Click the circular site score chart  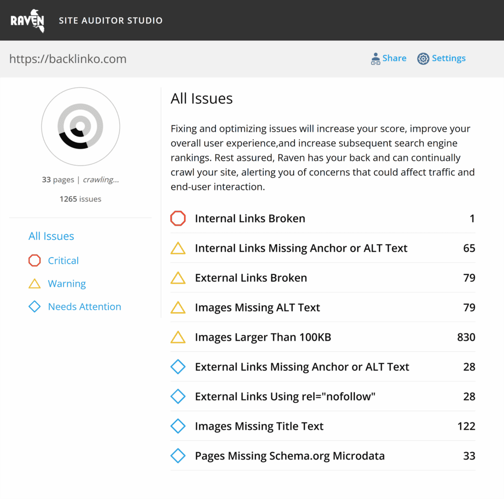[x=80, y=127]
